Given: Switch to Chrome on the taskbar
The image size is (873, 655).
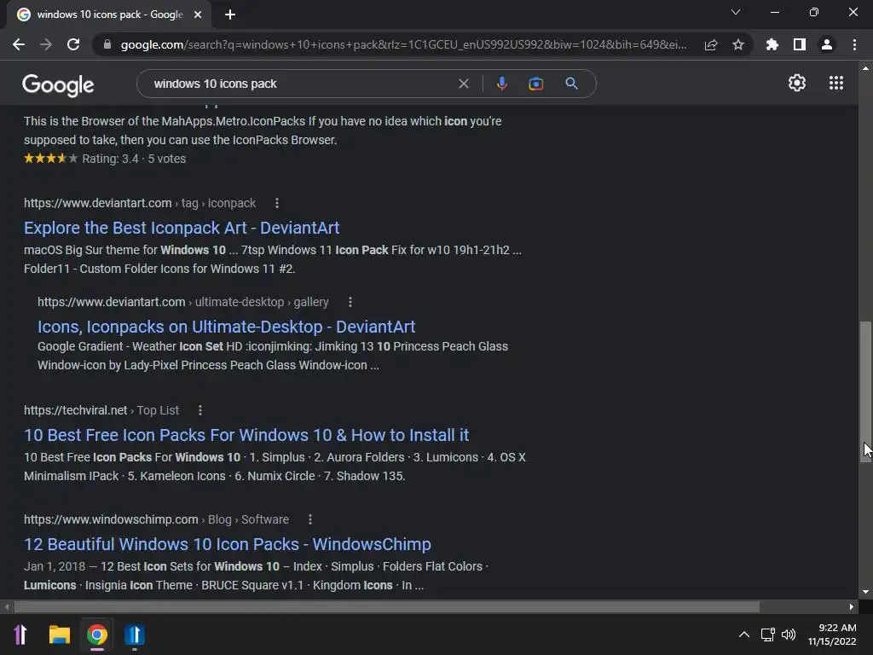Looking at the screenshot, I should tap(97, 635).
